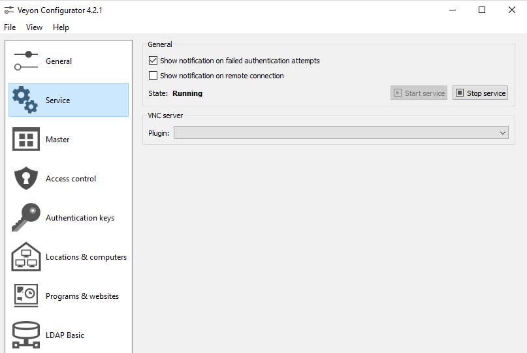Click the stop square icon on Stop service
Image resolution: width=527 pixels, height=353 pixels.
click(x=460, y=93)
